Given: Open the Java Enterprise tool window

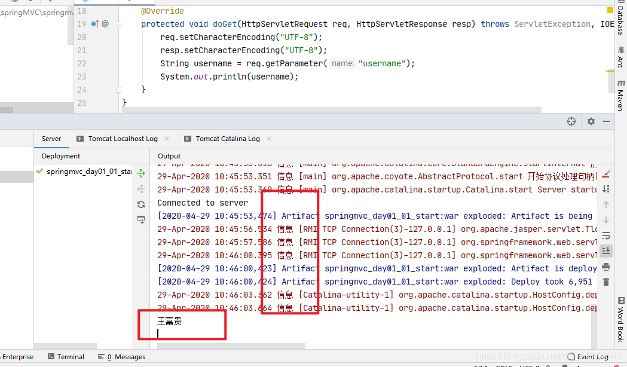Looking at the screenshot, I should tap(17, 357).
